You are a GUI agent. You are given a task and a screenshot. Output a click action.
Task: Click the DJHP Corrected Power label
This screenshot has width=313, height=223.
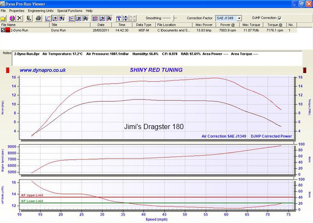[x=271, y=136]
